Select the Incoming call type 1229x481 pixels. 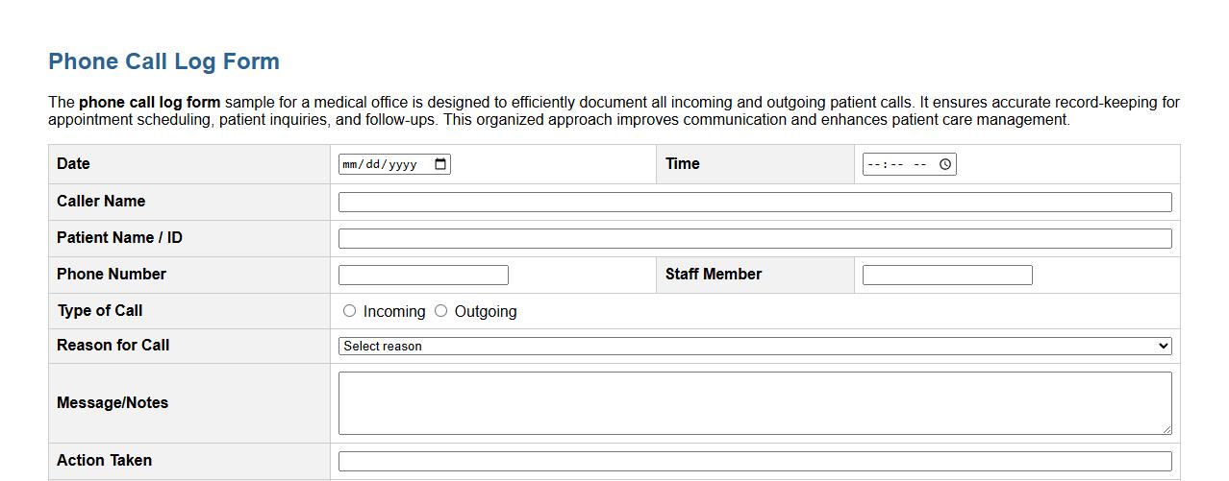pyautogui.click(x=349, y=311)
